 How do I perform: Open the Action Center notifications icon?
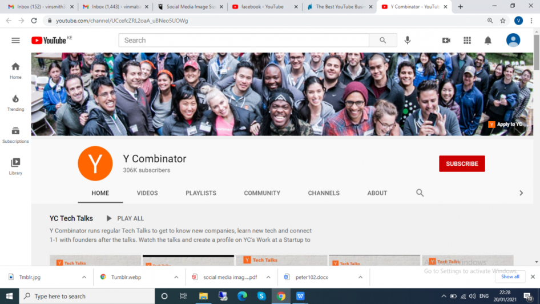528,297
